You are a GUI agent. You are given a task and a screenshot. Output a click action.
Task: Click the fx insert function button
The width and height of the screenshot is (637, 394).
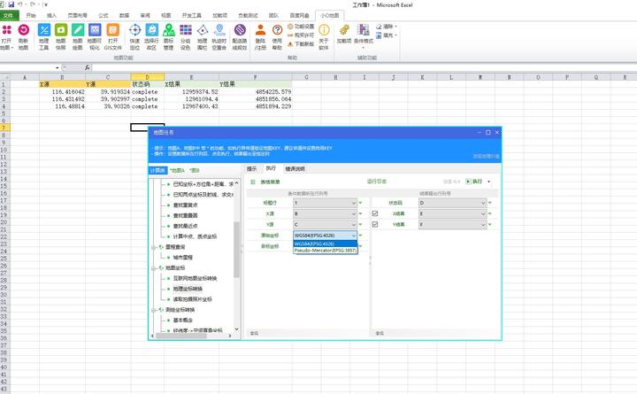88,67
